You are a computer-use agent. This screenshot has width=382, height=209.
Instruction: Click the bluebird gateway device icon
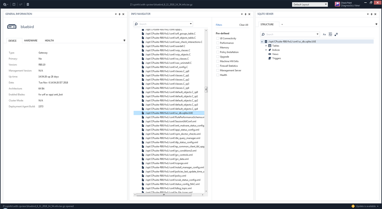(x=12, y=27)
